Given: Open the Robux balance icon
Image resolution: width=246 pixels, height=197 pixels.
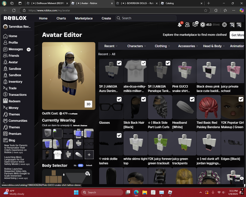Looking at the screenshot, I should click(x=203, y=25).
